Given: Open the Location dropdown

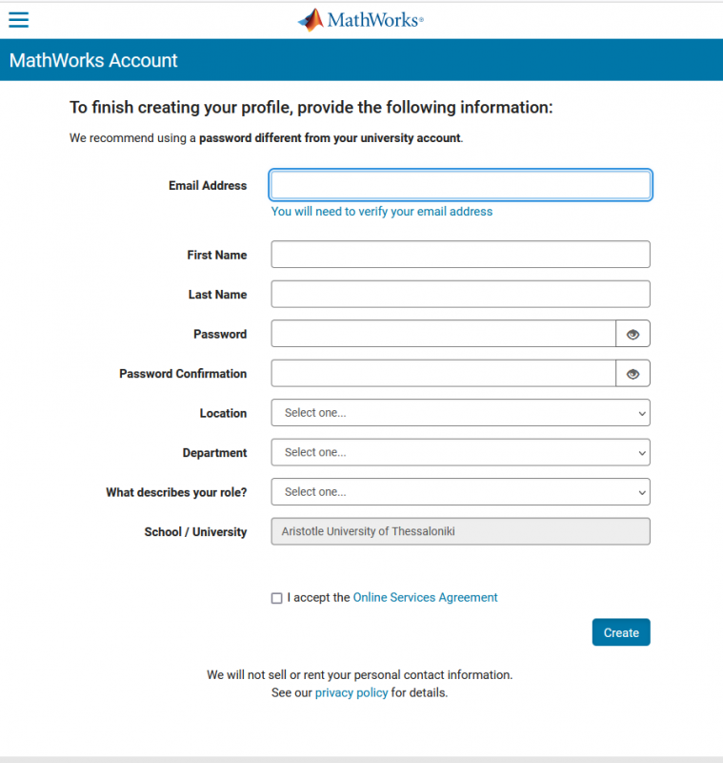Looking at the screenshot, I should point(460,413).
